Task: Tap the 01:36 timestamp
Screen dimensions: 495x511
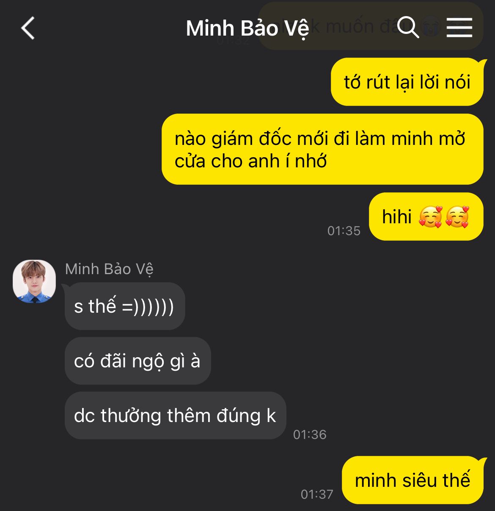Action: [x=310, y=435]
